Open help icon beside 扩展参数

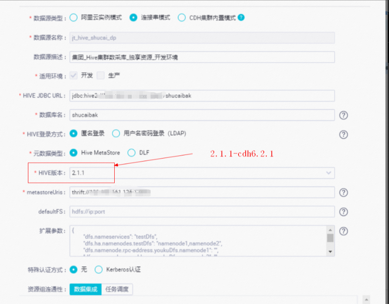click(x=343, y=231)
